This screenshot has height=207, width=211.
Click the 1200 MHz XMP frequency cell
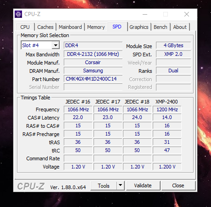point(167,109)
